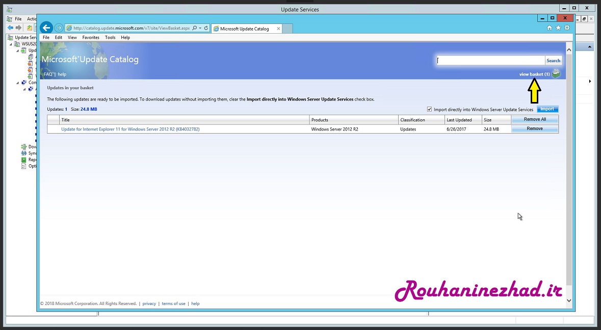Open the browser Tools menu
The width and height of the screenshot is (601, 330).
pos(110,37)
